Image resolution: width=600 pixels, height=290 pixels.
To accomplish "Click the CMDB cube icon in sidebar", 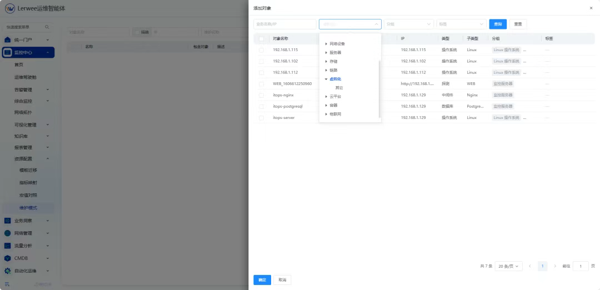I will point(8,258).
